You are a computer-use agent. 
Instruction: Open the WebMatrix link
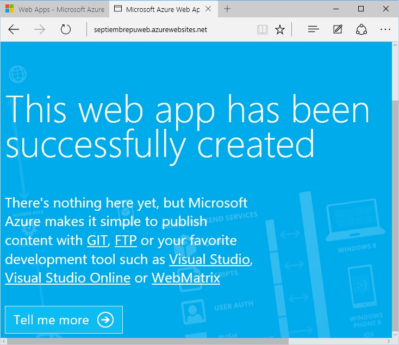click(x=186, y=278)
